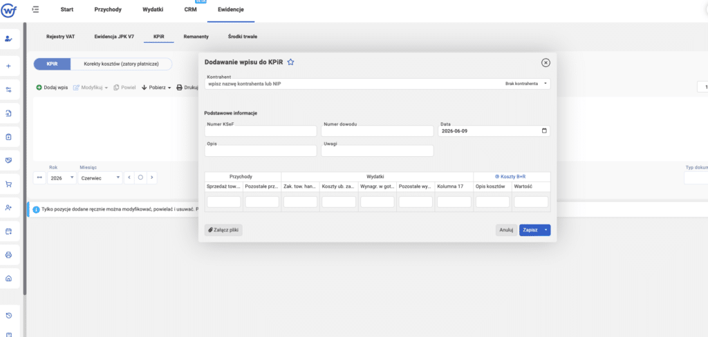Open the Ewidencje menu tab
This screenshot has height=337, width=708.
coord(231,10)
